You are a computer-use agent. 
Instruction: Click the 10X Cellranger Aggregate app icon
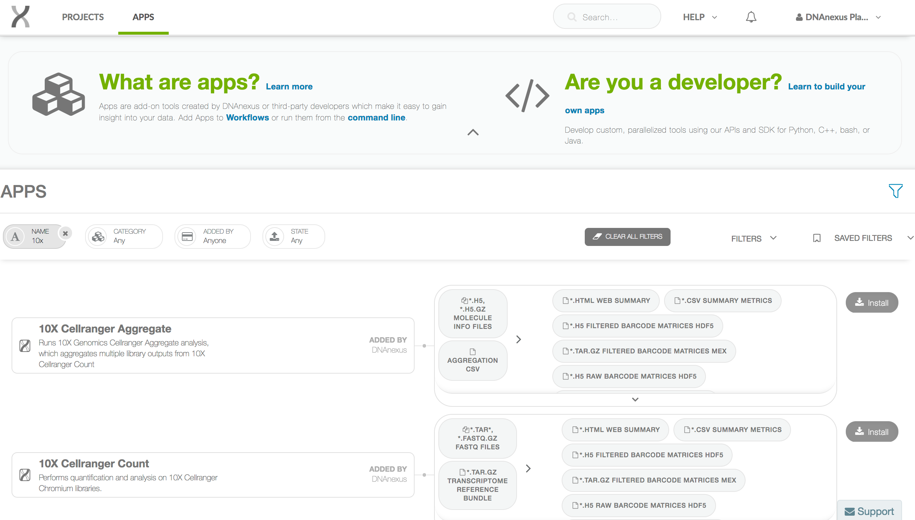click(x=25, y=345)
